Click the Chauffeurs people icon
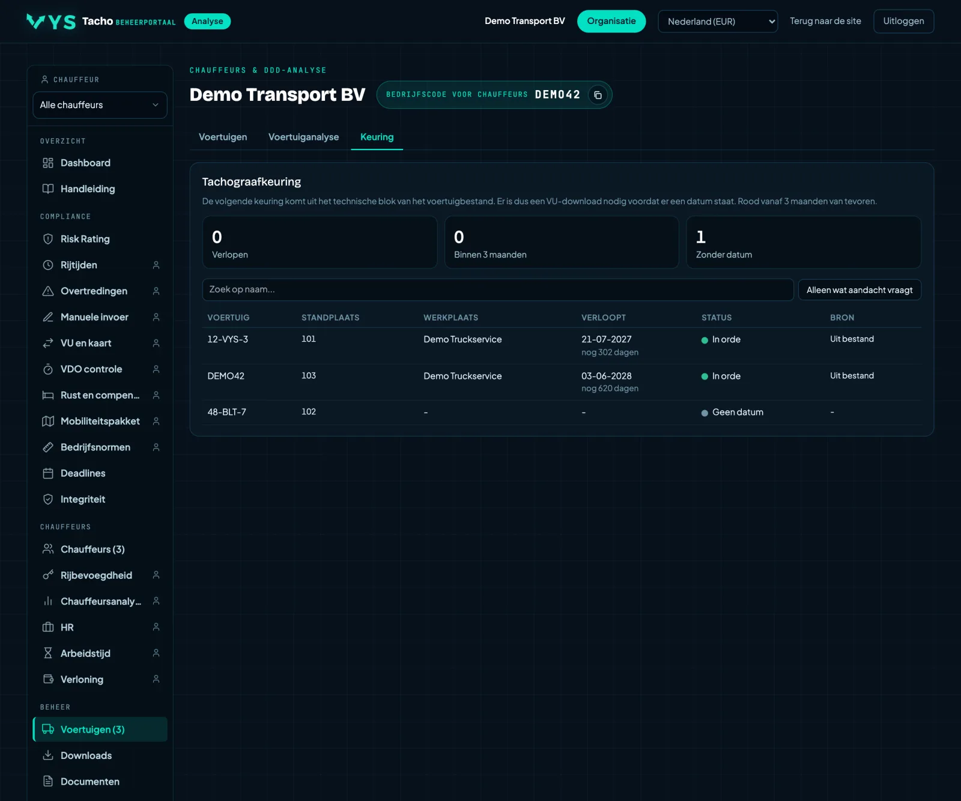 coord(48,549)
